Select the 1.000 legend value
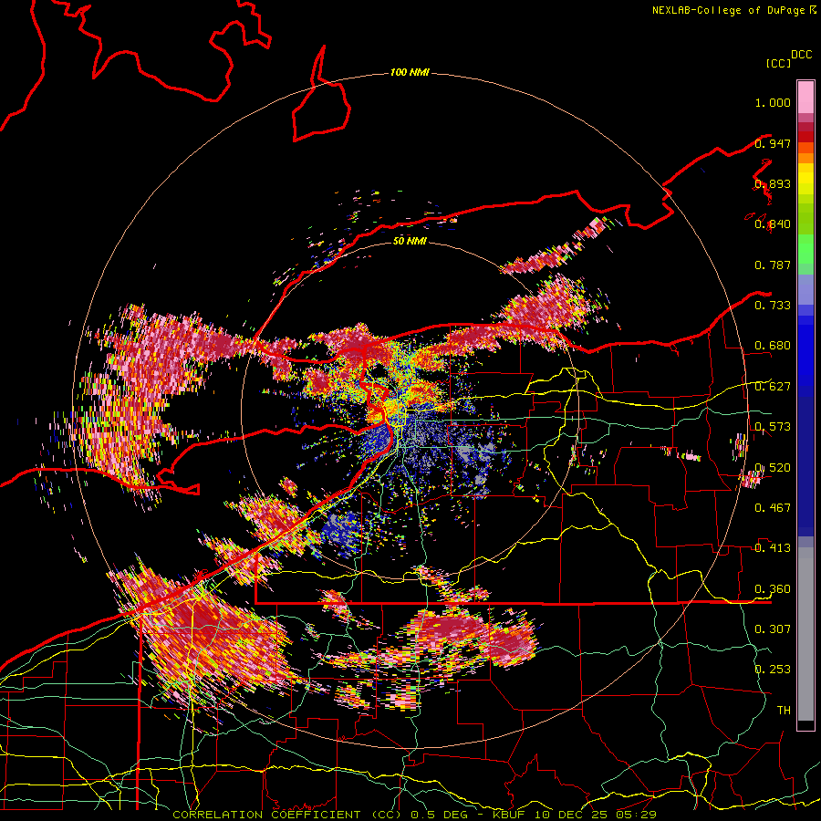 coord(773,102)
